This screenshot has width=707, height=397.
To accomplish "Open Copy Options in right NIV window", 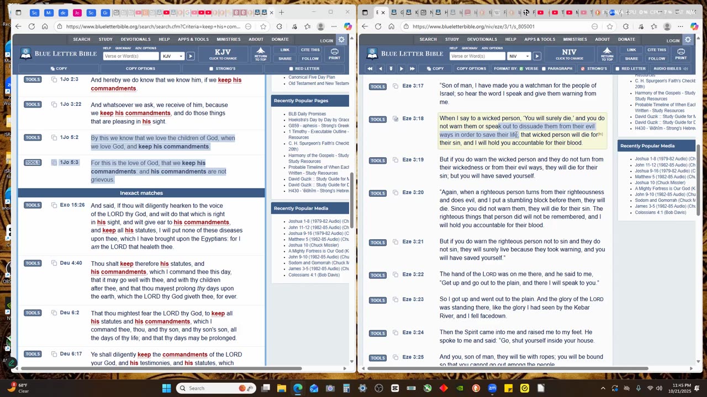I will [471, 68].
